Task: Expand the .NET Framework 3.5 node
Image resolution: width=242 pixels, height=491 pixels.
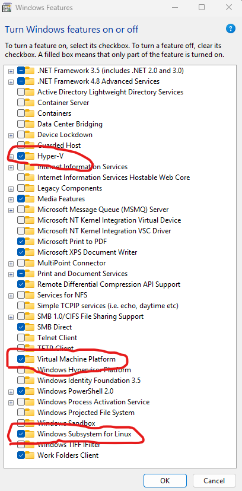Action: (x=11, y=71)
